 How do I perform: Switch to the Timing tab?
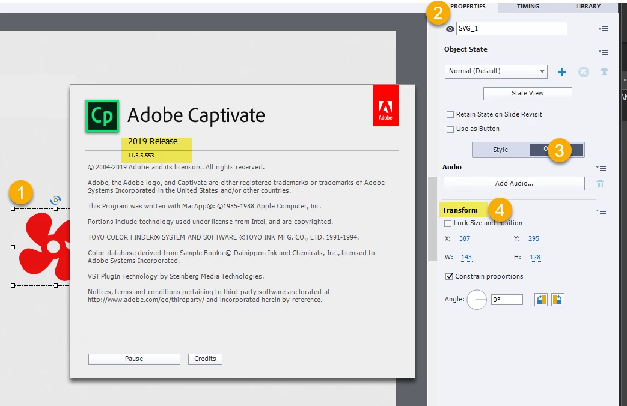pos(528,7)
